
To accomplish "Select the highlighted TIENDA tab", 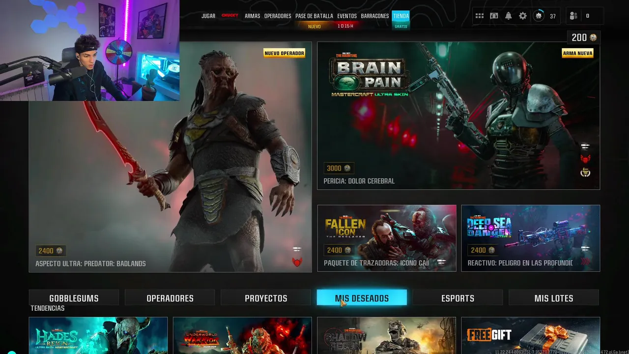I will tap(401, 16).
